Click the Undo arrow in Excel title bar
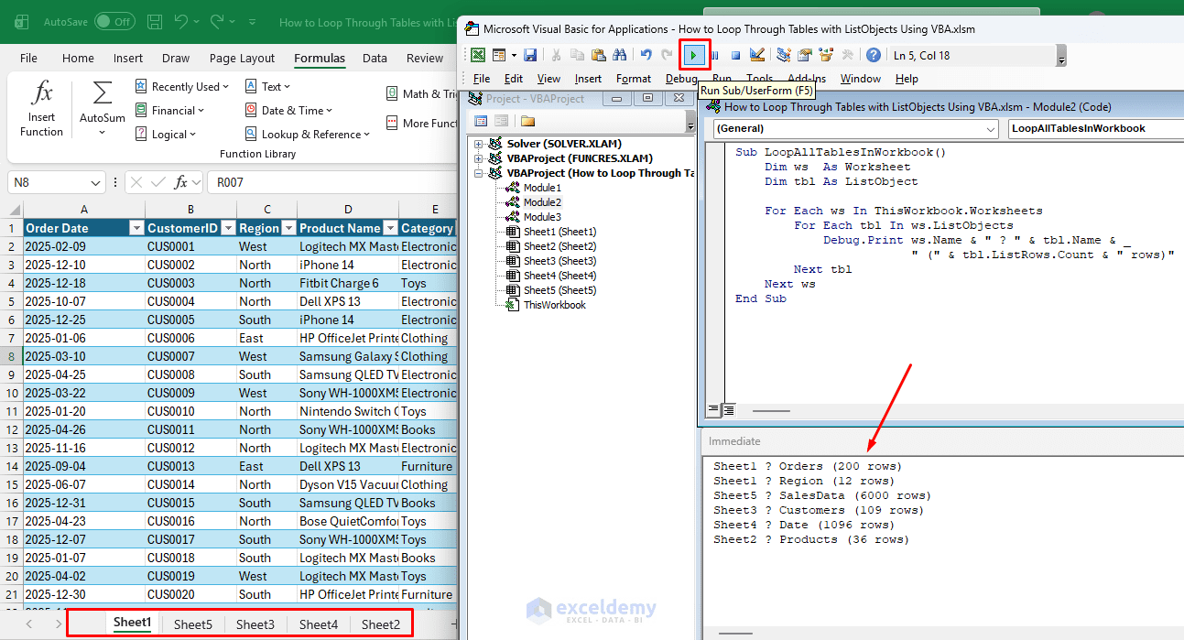 point(181,21)
